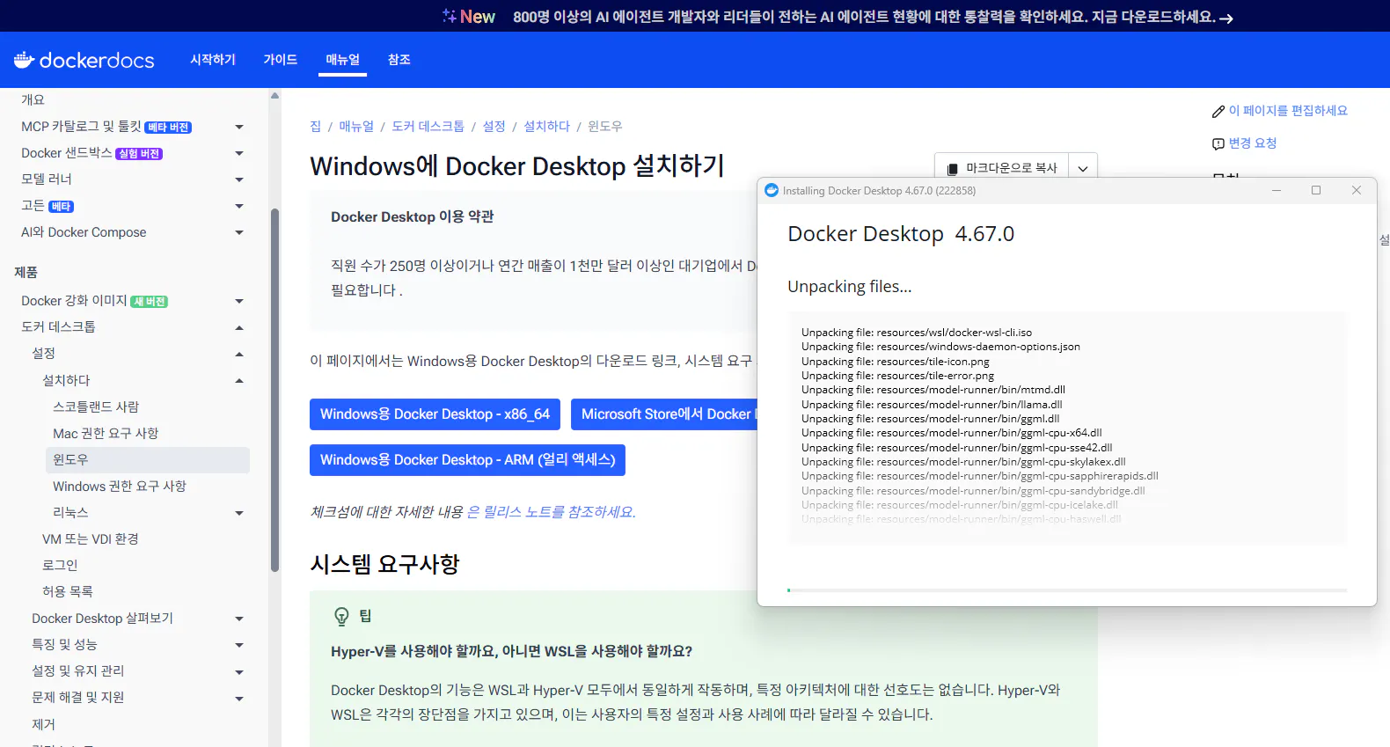This screenshot has width=1390, height=747.
Task: Open Windows 권한 요구 사항 sidebar item
Action: coord(120,487)
